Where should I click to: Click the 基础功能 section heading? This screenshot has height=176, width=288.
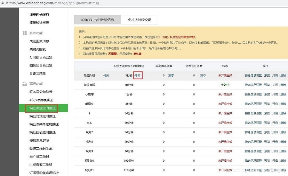pos(36,33)
